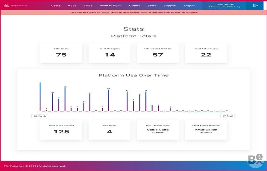Select the Total Users card
The height and width of the screenshot is (171, 267).
(61, 53)
